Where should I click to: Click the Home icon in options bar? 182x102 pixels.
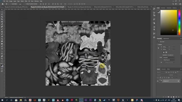point(3,4)
